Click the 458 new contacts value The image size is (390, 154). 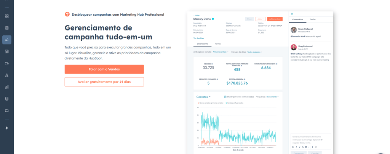coord(237,70)
